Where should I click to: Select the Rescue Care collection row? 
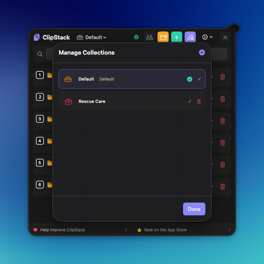(x=132, y=101)
